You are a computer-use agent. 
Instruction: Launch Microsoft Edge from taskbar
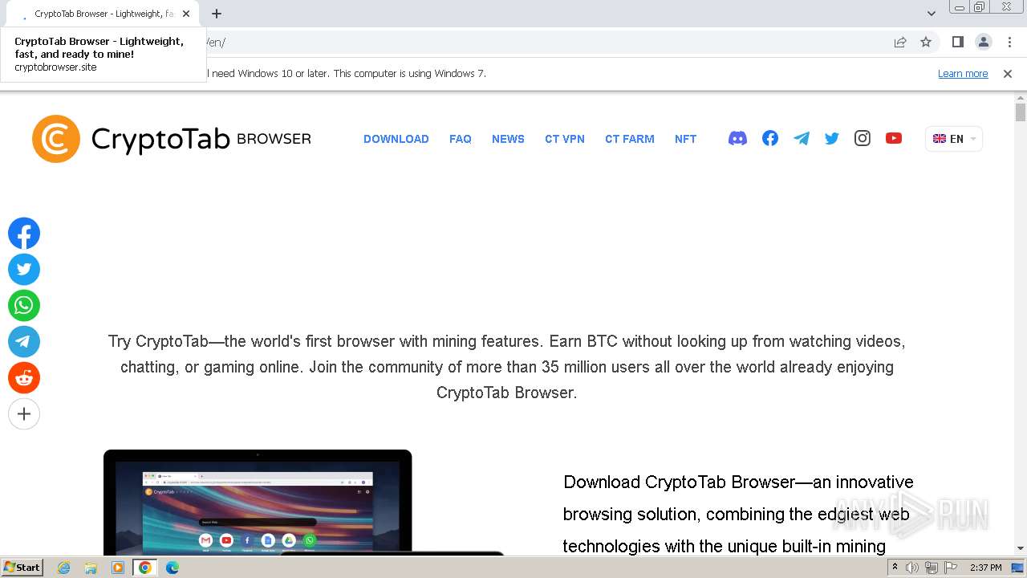[x=172, y=568]
